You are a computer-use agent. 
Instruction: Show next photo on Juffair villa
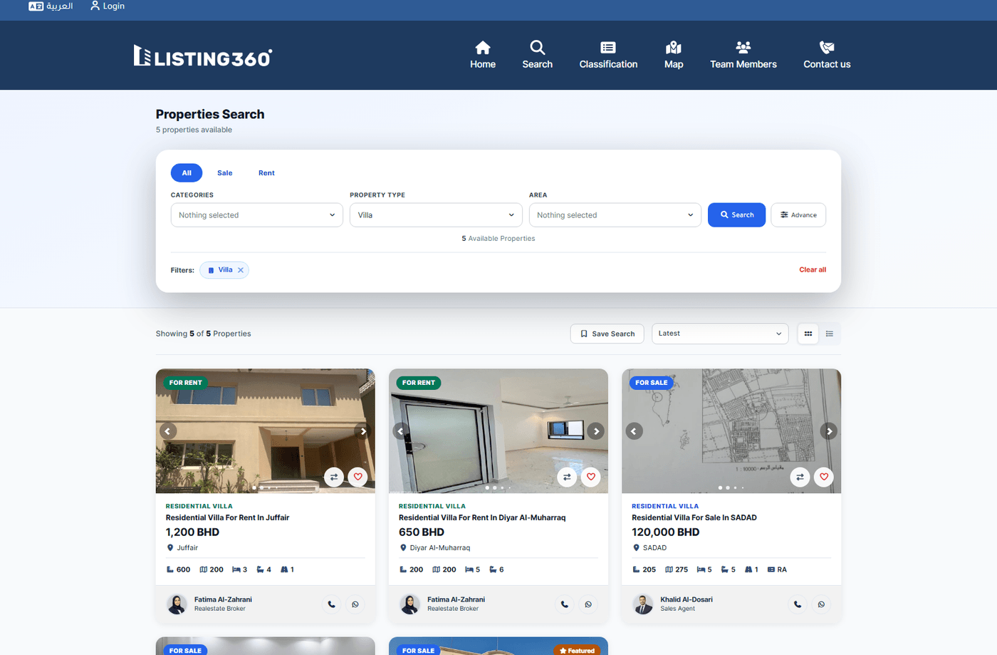pyautogui.click(x=363, y=431)
